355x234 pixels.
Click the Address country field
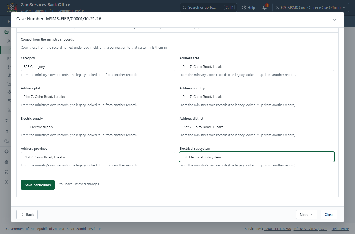coord(257,96)
